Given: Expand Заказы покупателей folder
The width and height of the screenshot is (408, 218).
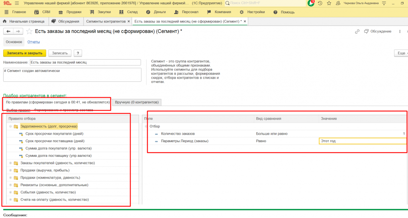Looking at the screenshot, I should click(x=10, y=163).
